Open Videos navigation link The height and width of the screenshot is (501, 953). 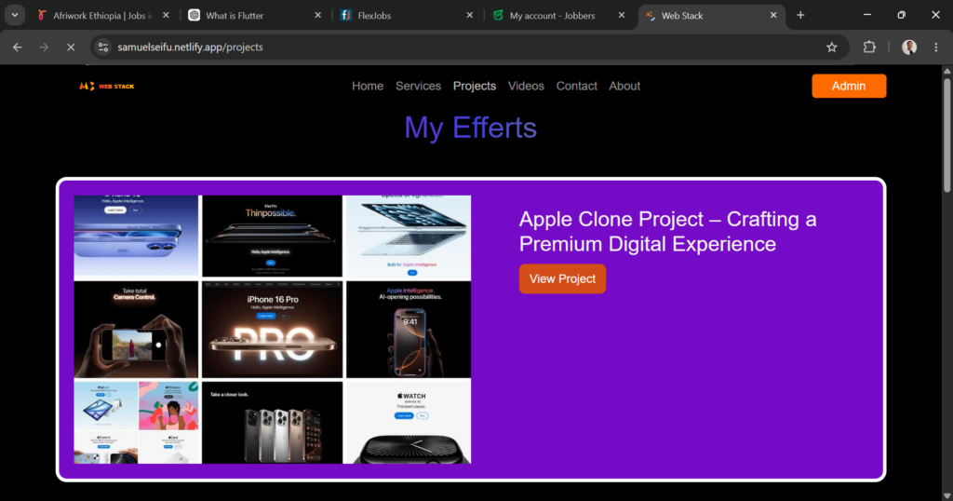[x=526, y=87]
